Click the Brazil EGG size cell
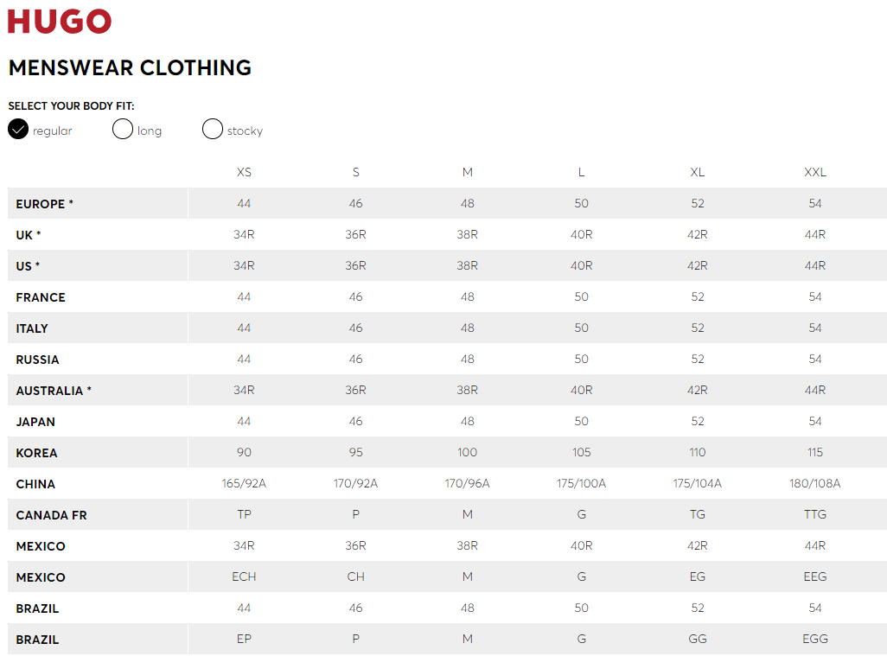This screenshot has width=887, height=656. point(815,639)
